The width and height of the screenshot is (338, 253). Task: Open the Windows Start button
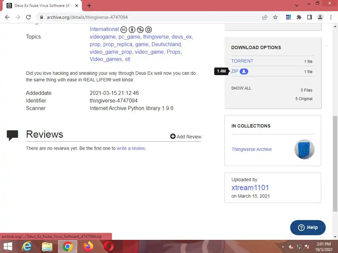coord(8,246)
